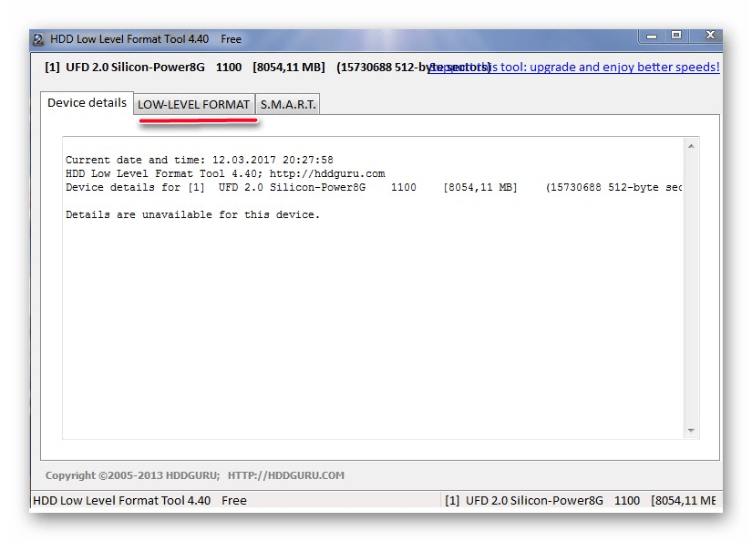
Task: Select the Device details tab
Action: (87, 103)
